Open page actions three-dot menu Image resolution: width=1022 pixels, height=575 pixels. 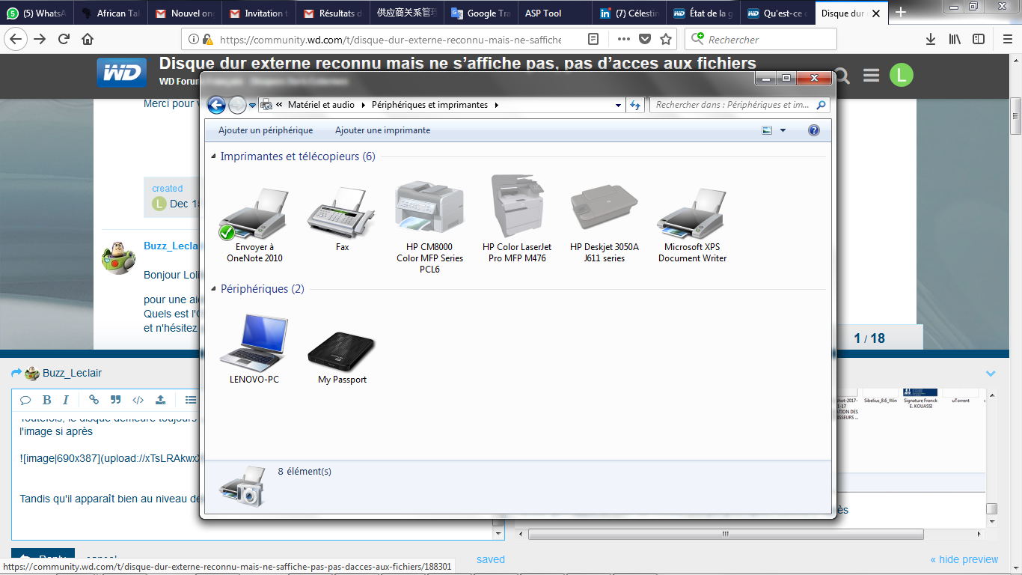[x=624, y=39]
